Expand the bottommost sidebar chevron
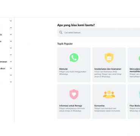Screen dimensions: 140x136 [11, 82]
